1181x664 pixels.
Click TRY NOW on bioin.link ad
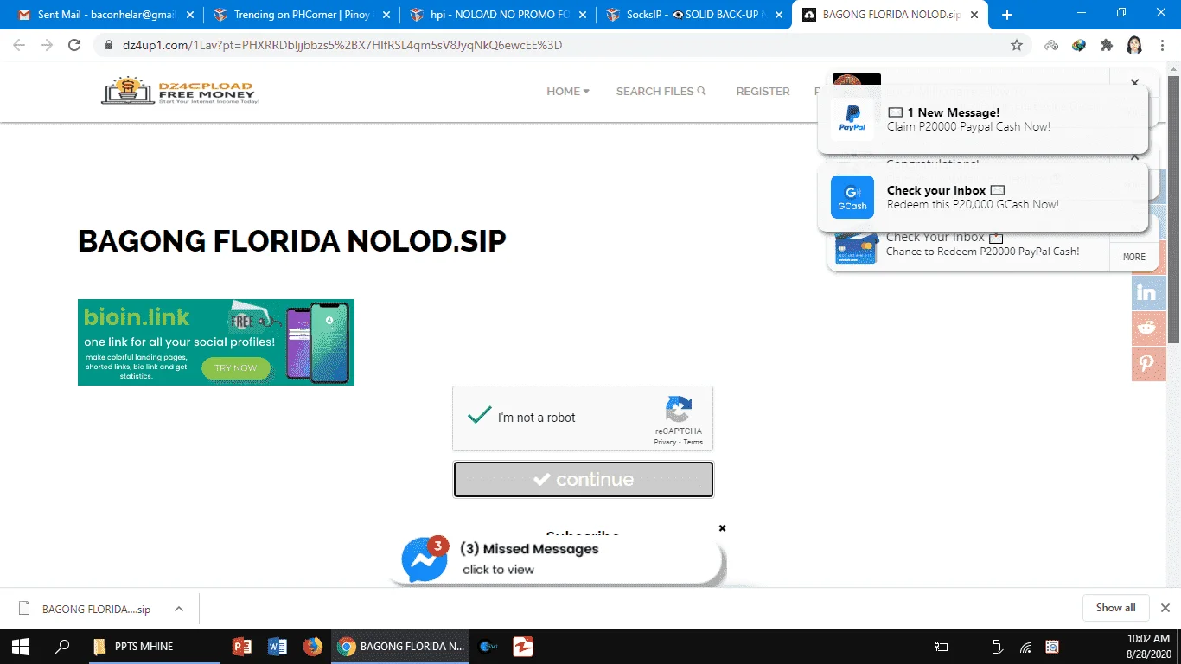(x=235, y=367)
